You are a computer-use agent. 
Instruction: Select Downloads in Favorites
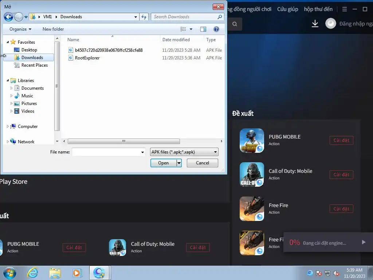point(29,57)
